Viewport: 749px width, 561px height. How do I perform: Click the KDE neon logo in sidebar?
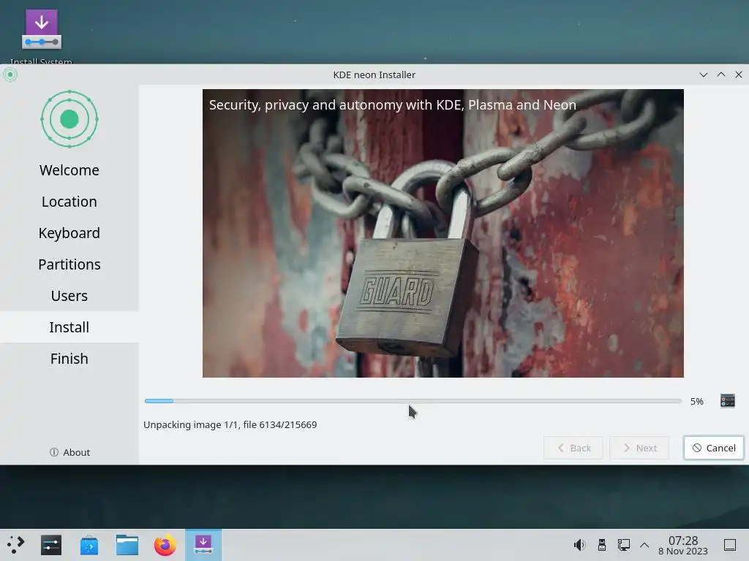(x=69, y=119)
